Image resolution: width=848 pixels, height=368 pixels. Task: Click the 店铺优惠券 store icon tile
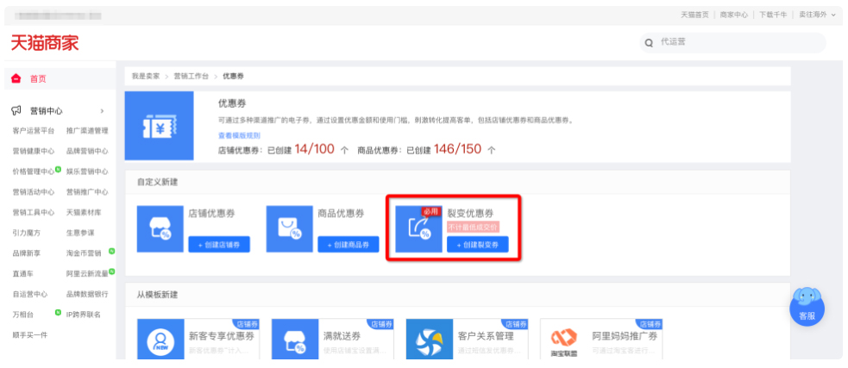coord(160,229)
